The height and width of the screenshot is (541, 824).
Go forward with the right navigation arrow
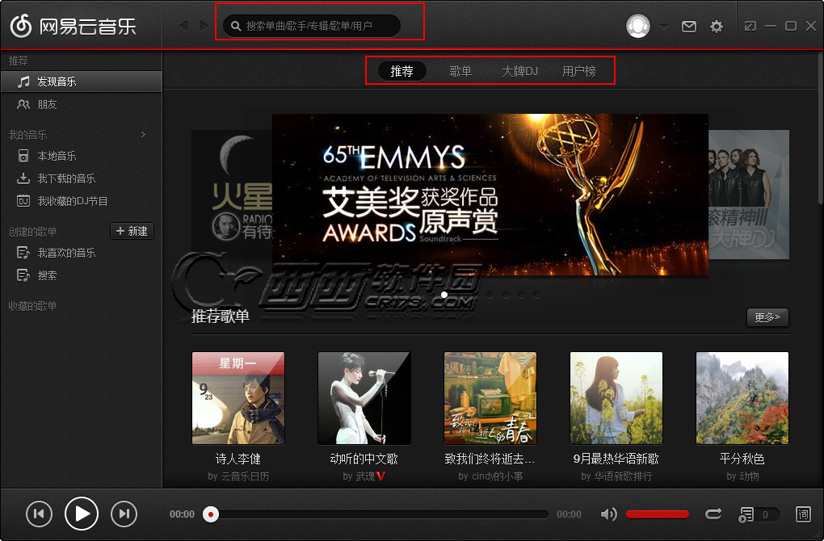coord(204,26)
